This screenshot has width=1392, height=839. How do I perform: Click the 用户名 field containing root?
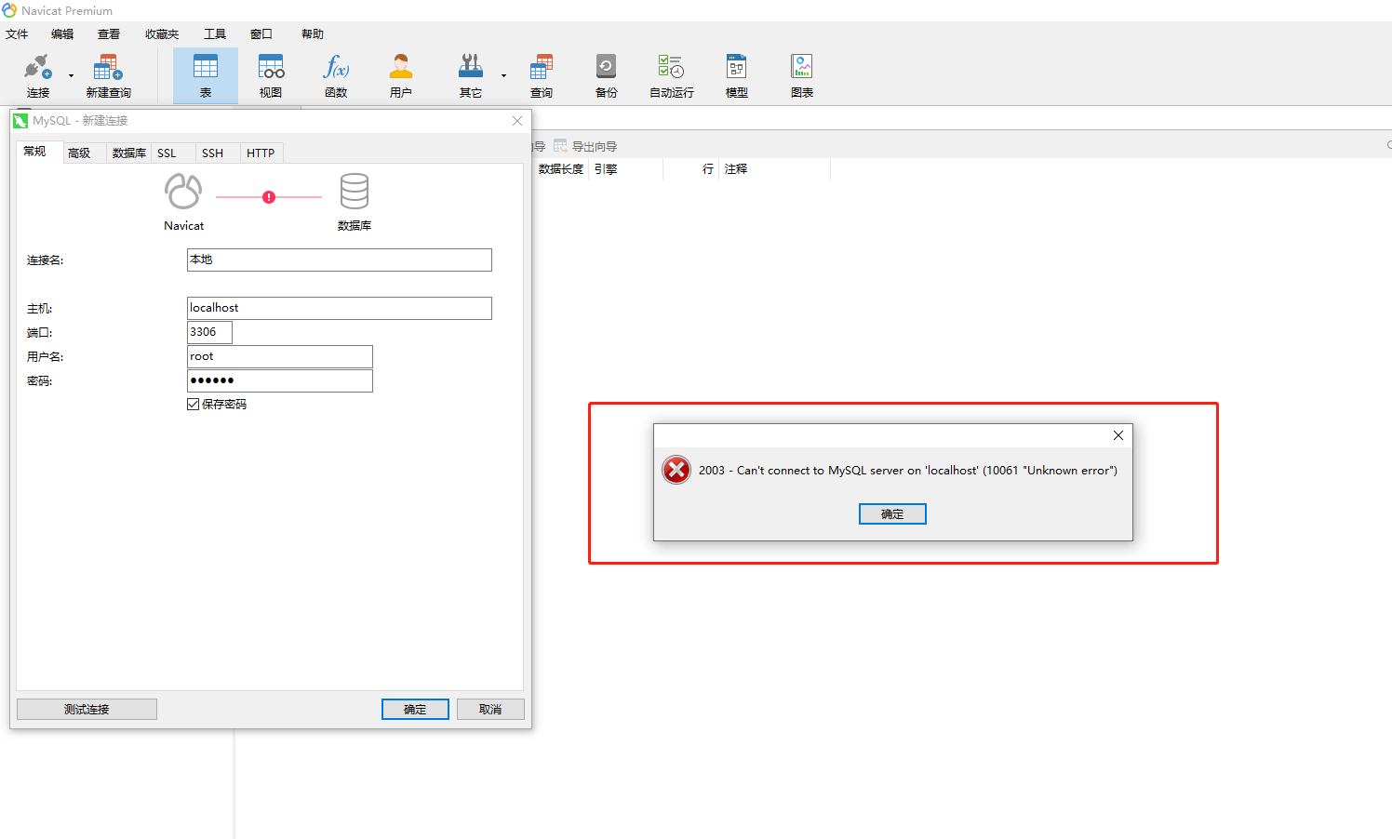[x=280, y=356]
